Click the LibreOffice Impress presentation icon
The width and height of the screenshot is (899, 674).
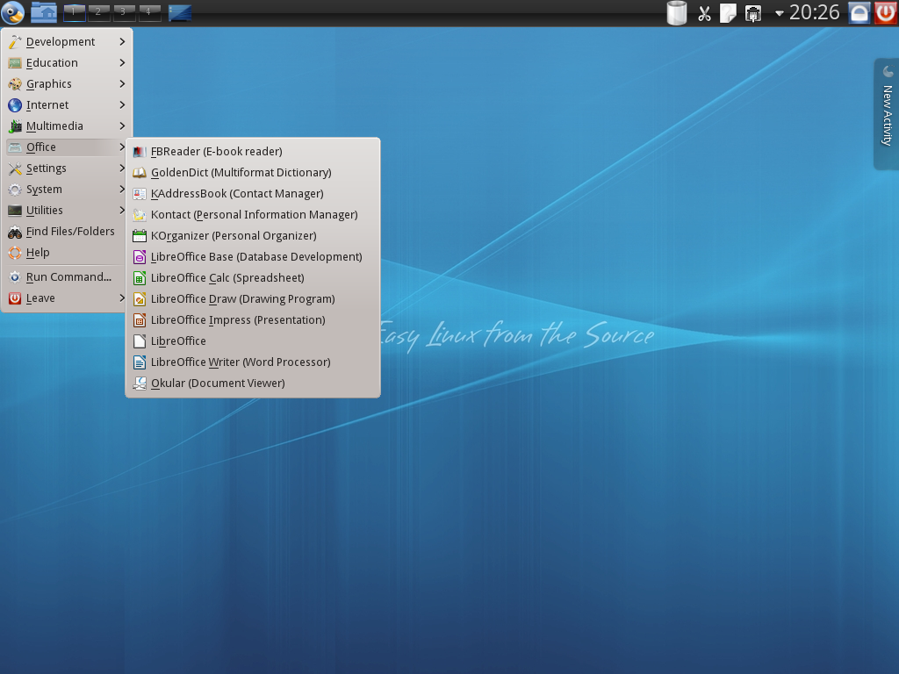[x=140, y=320]
